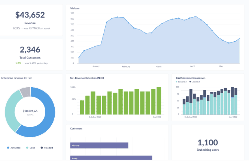Click the Standard legend dot
This screenshot has height=163, width=249.
point(42,148)
